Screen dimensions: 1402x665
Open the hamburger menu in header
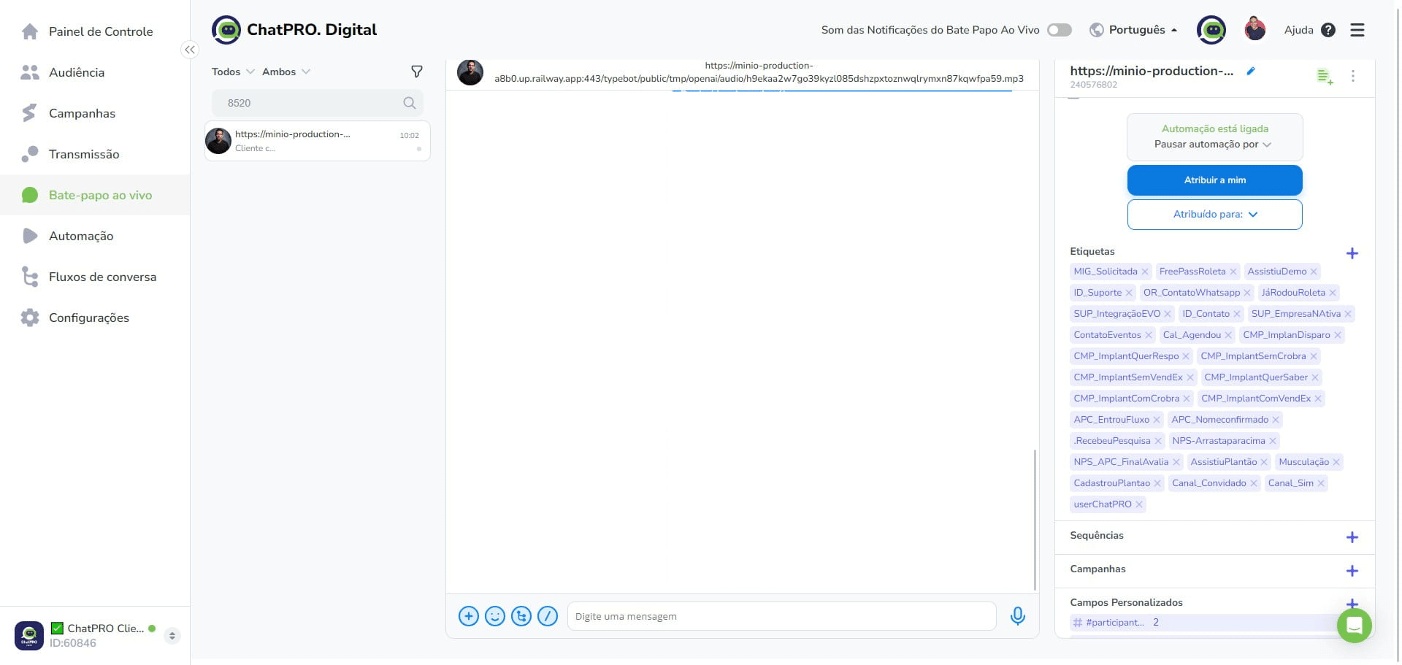pyautogui.click(x=1357, y=30)
